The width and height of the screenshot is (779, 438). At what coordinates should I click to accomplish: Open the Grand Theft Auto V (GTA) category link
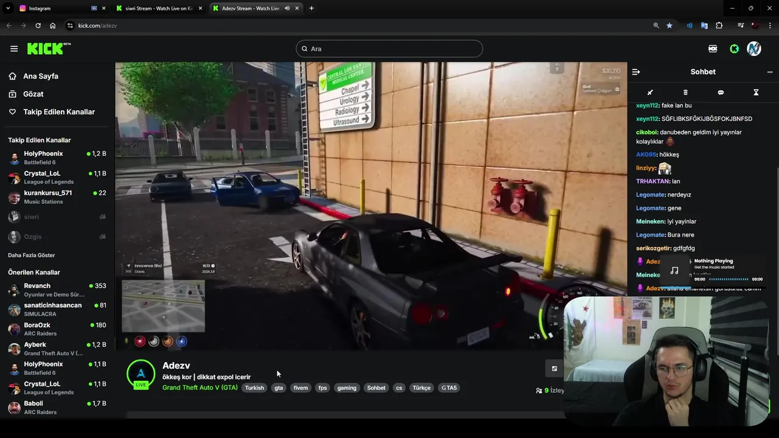[200, 388]
